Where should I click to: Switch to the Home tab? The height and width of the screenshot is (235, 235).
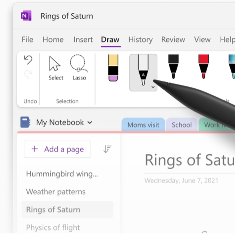point(53,39)
